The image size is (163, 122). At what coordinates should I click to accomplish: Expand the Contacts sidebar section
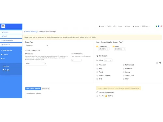[x=11, y=55]
